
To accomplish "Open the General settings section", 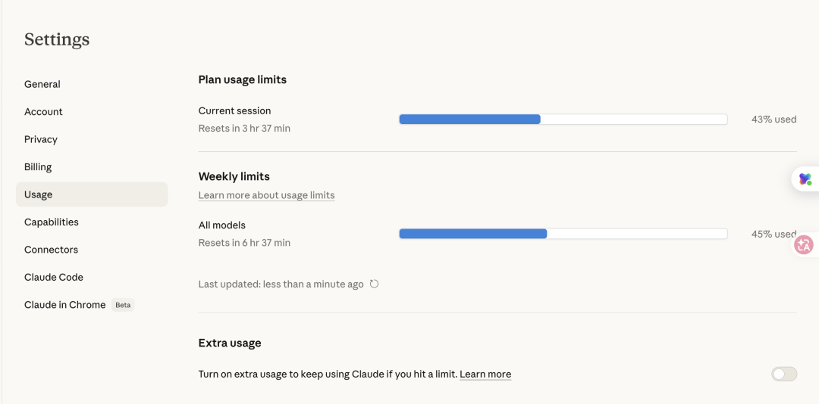I will click(42, 84).
